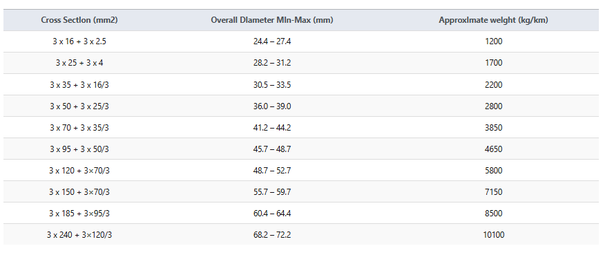Select the 3 x 25 + 3 x 4 cell
Image resolution: width=603 pixels, height=264 pixels.
tap(79, 63)
